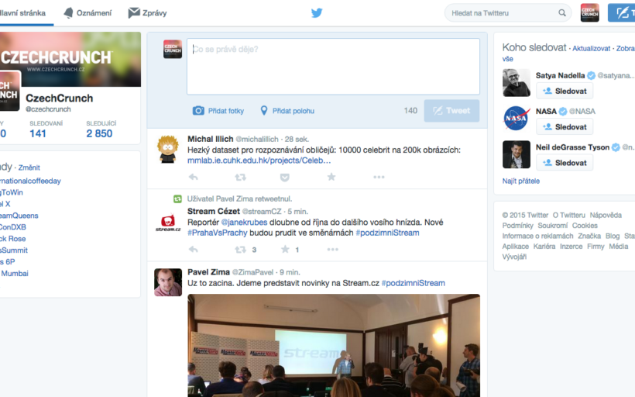Open Vývojáři footer link
The width and height of the screenshot is (635, 397).
[x=514, y=257]
